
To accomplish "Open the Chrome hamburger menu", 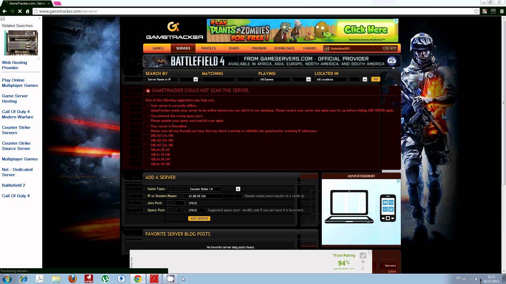I will (501, 11).
